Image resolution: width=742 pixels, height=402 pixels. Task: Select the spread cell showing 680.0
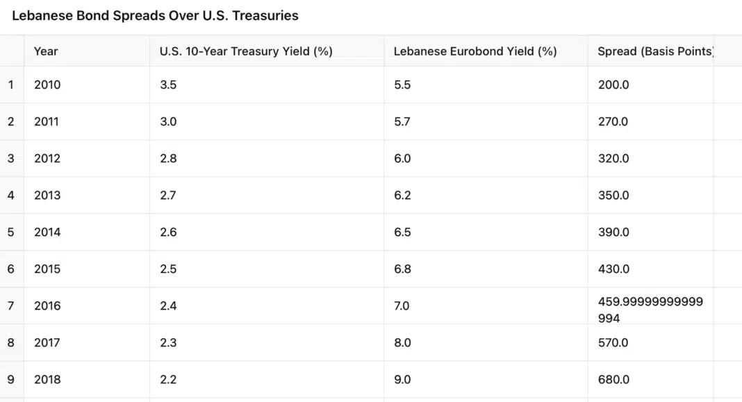[x=613, y=379]
